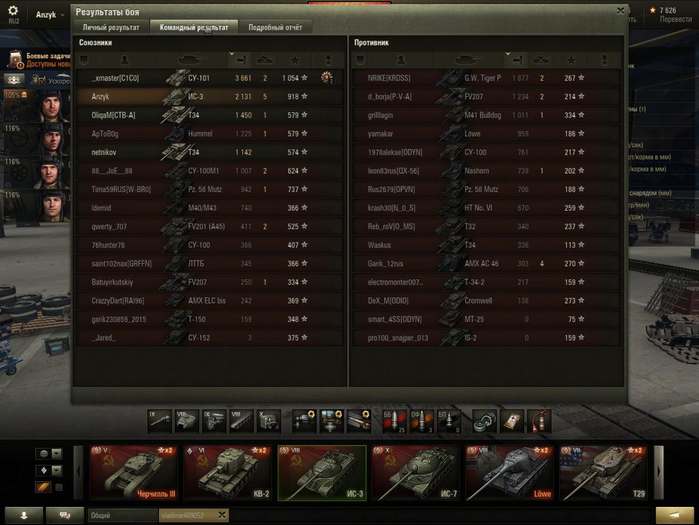
Task: Move the tank carousel left with arrow
Action: (79, 473)
